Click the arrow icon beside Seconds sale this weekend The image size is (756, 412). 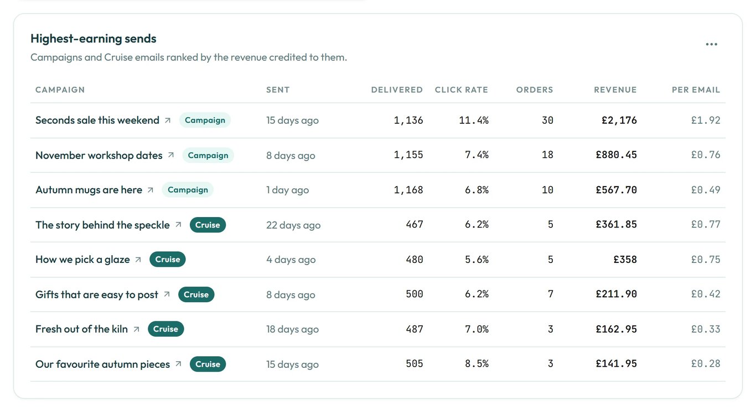(x=168, y=120)
